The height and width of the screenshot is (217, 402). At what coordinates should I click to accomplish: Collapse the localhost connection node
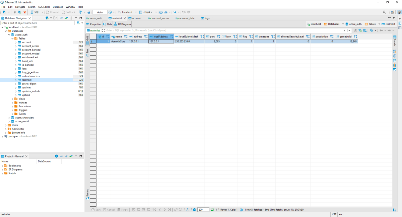(x=3, y=27)
